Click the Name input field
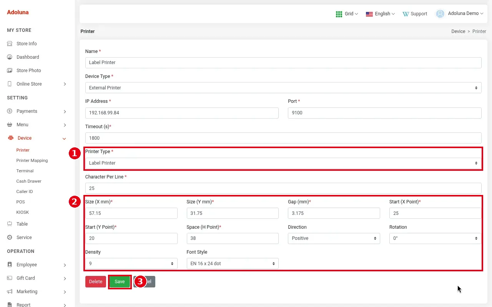Image resolution: width=492 pixels, height=307 pixels. pos(283,63)
